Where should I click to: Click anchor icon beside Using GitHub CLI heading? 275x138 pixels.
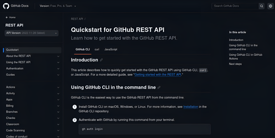[159, 88]
